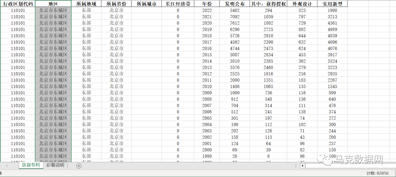Image resolution: width=396 pixels, height=177 pixels.
Task: Select the 所属城市 header cell
Action: [146, 4]
